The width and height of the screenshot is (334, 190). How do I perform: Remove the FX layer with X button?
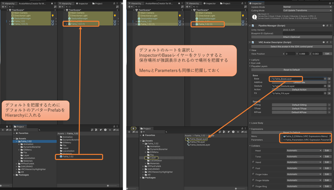point(329,93)
